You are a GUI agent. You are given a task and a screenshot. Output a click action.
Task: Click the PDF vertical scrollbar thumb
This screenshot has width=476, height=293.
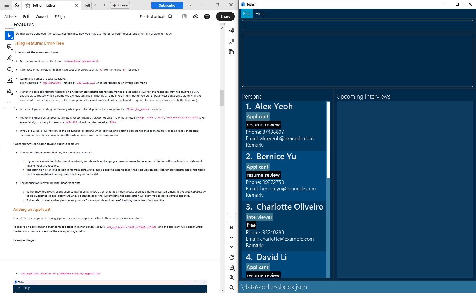tap(222, 98)
